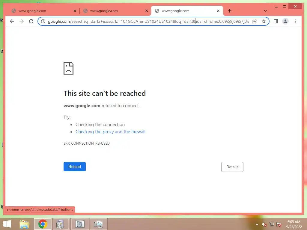
Task: Show error Details button
Action: [232, 167]
